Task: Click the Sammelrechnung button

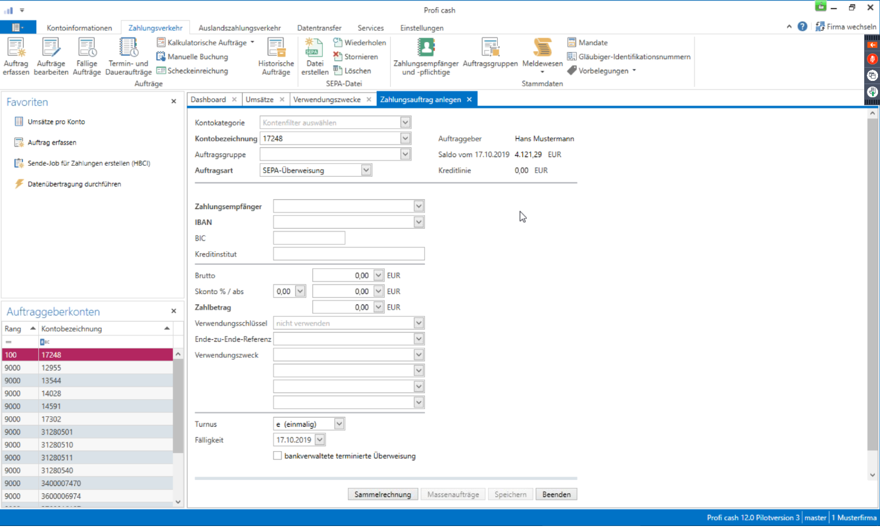Action: click(x=382, y=494)
